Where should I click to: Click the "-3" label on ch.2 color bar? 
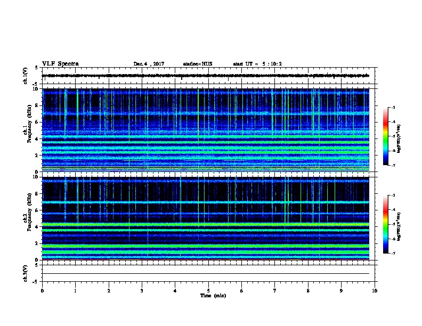(x=393, y=195)
